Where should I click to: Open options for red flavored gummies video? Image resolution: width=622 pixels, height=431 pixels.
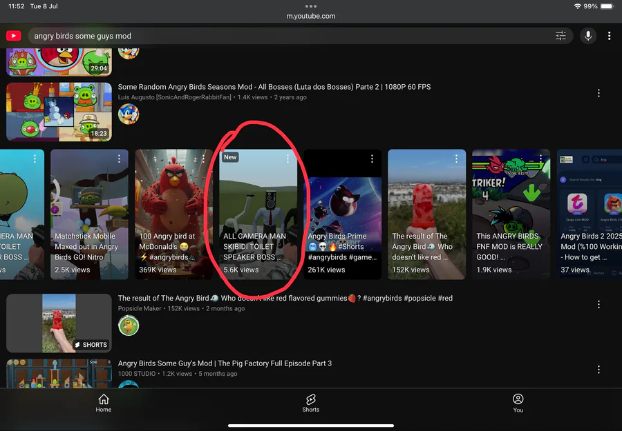(599, 304)
